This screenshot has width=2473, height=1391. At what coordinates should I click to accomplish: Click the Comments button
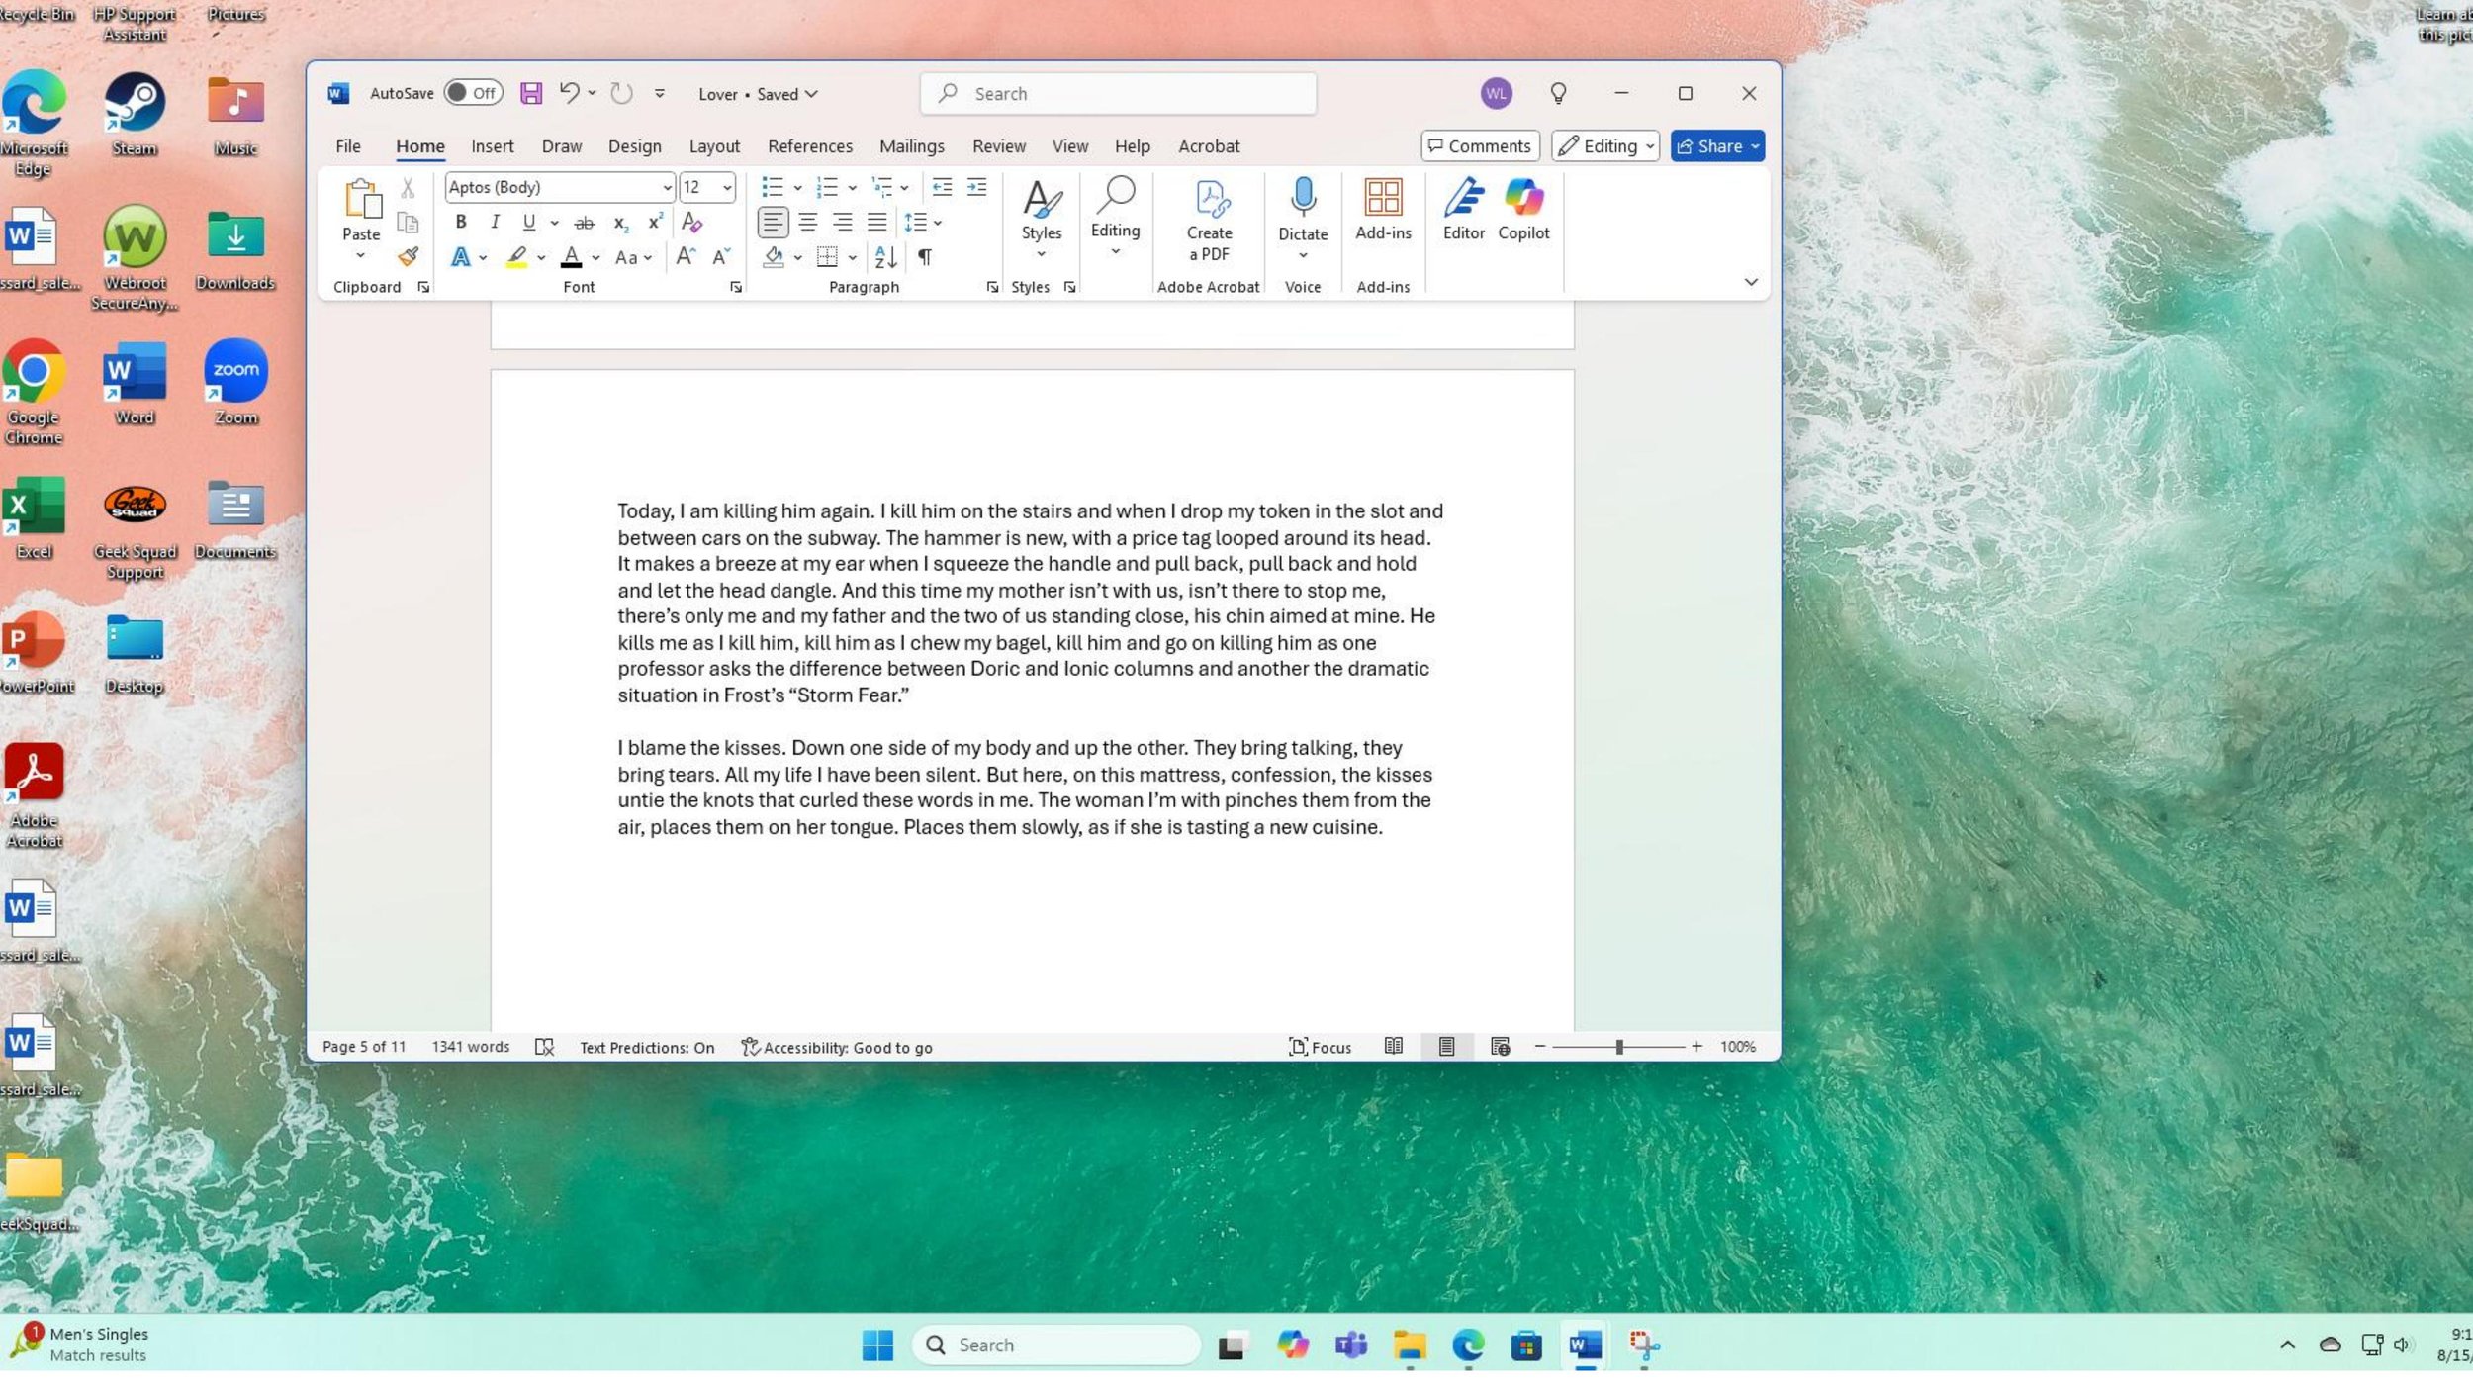pyautogui.click(x=1480, y=146)
